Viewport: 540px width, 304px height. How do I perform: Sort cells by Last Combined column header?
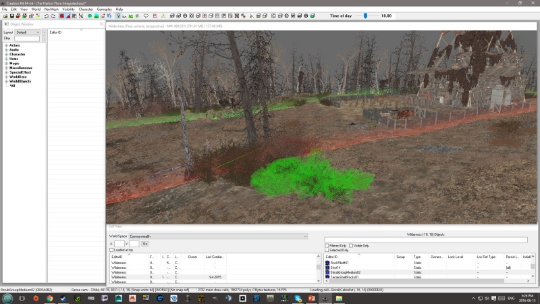215,257
